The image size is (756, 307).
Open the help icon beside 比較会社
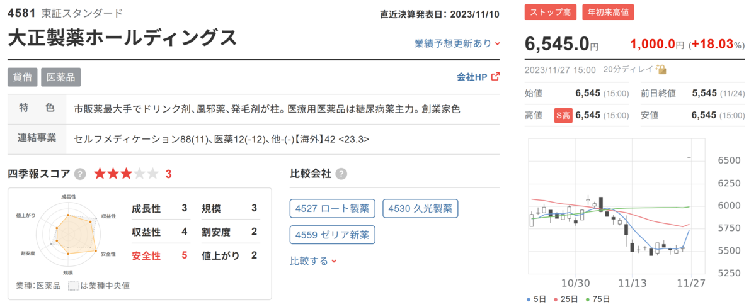341,174
